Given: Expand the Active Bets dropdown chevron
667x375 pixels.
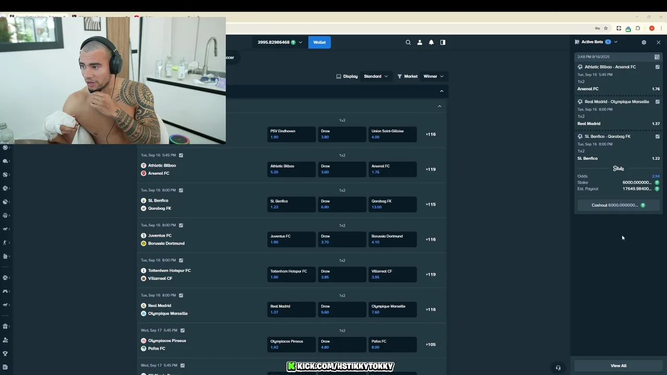Looking at the screenshot, I should pyautogui.click(x=615, y=42).
